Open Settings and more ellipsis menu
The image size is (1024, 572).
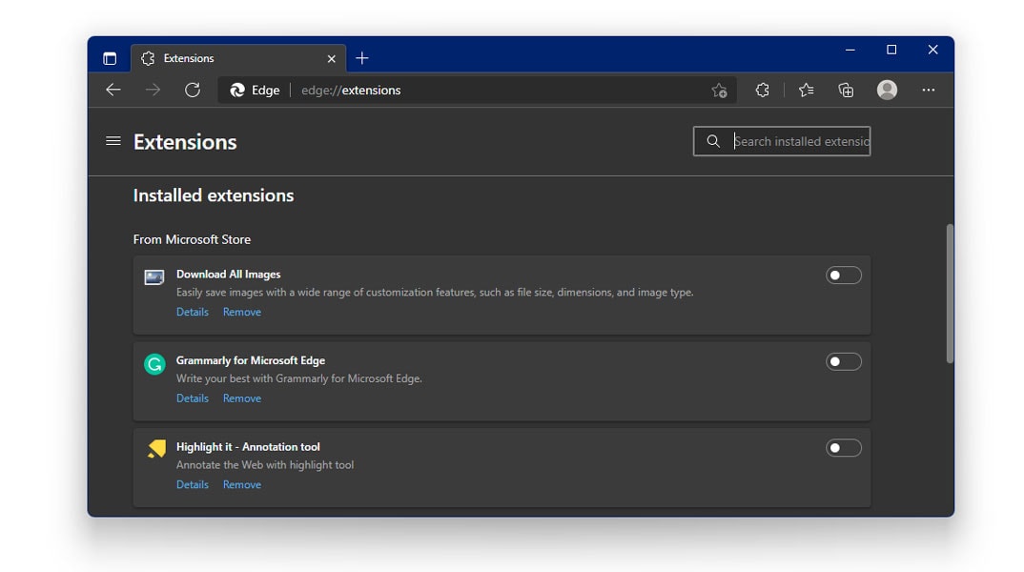(x=928, y=91)
